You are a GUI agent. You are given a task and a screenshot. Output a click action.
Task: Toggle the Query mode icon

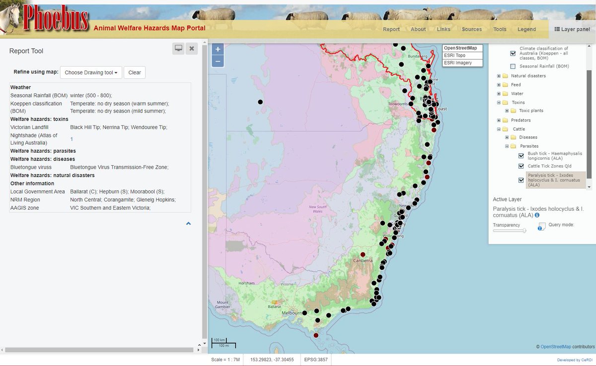point(542,226)
